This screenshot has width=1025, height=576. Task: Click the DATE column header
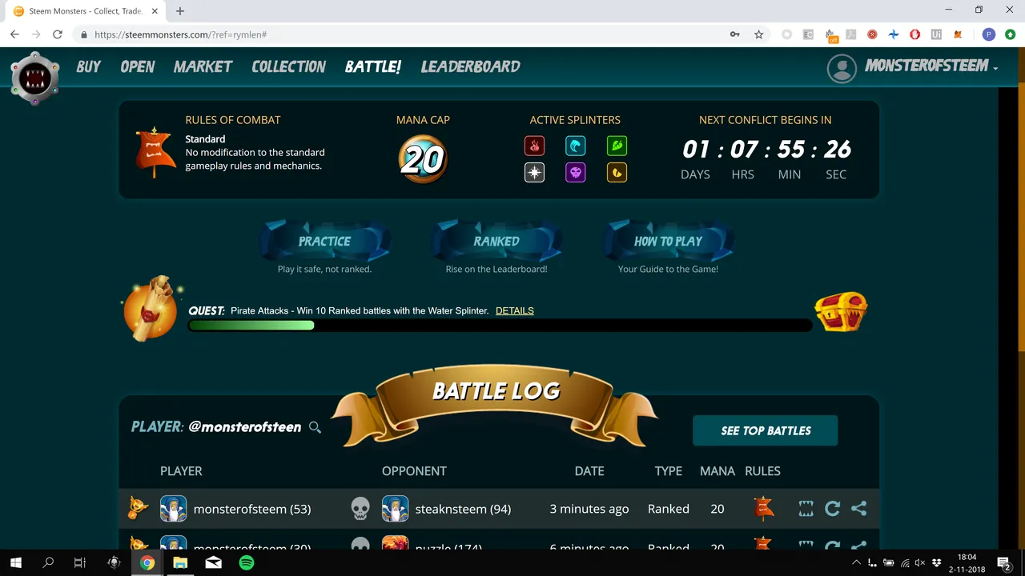click(589, 471)
